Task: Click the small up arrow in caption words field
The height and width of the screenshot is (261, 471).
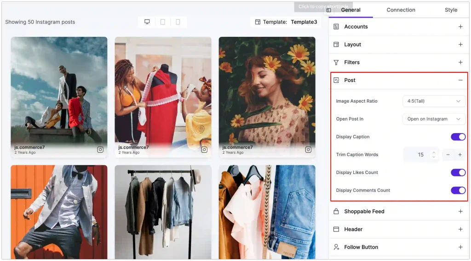Action: (x=434, y=153)
